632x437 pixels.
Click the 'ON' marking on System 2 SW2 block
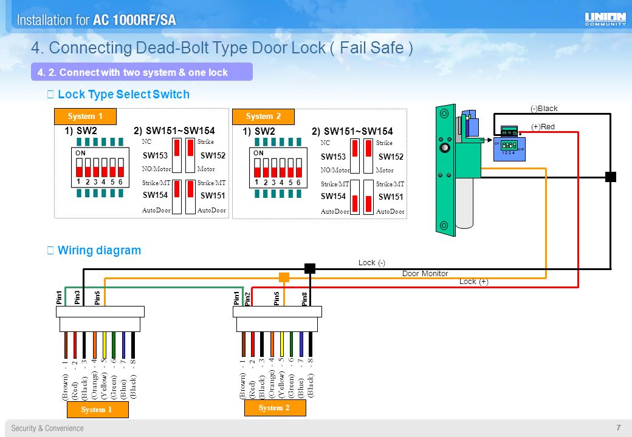click(x=258, y=153)
